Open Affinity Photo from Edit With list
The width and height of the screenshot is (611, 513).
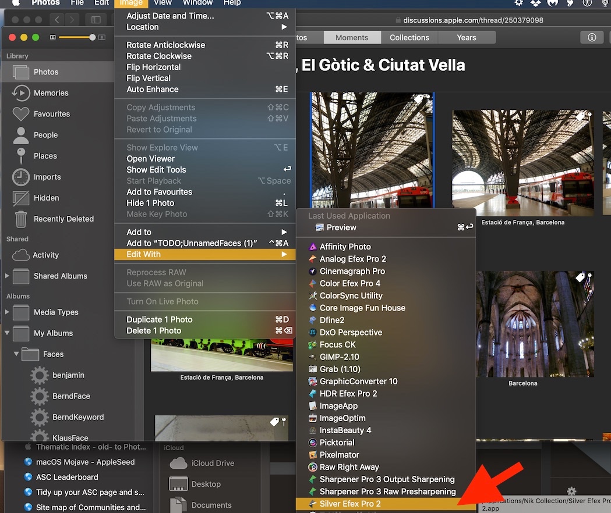tap(386, 247)
